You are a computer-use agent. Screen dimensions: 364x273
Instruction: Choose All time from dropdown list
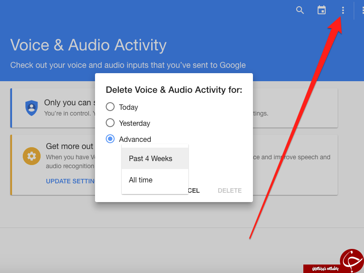[x=155, y=180]
